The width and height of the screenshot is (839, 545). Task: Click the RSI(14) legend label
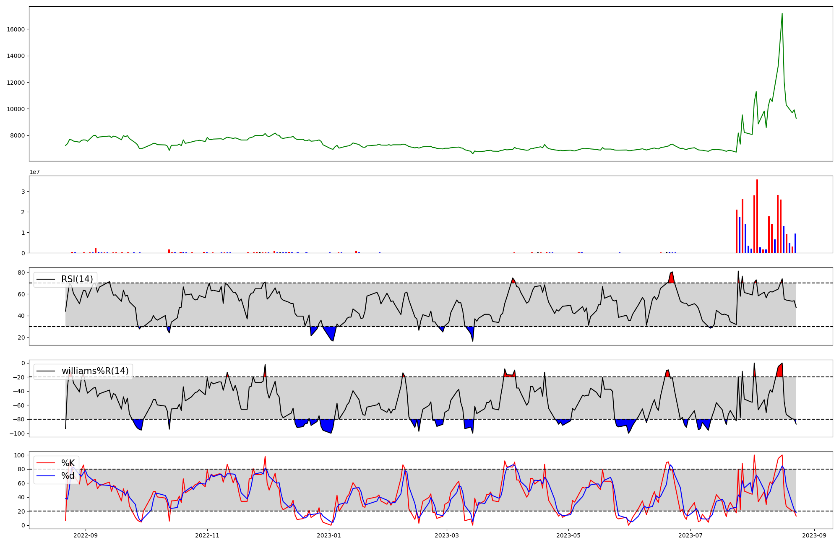coord(77,279)
